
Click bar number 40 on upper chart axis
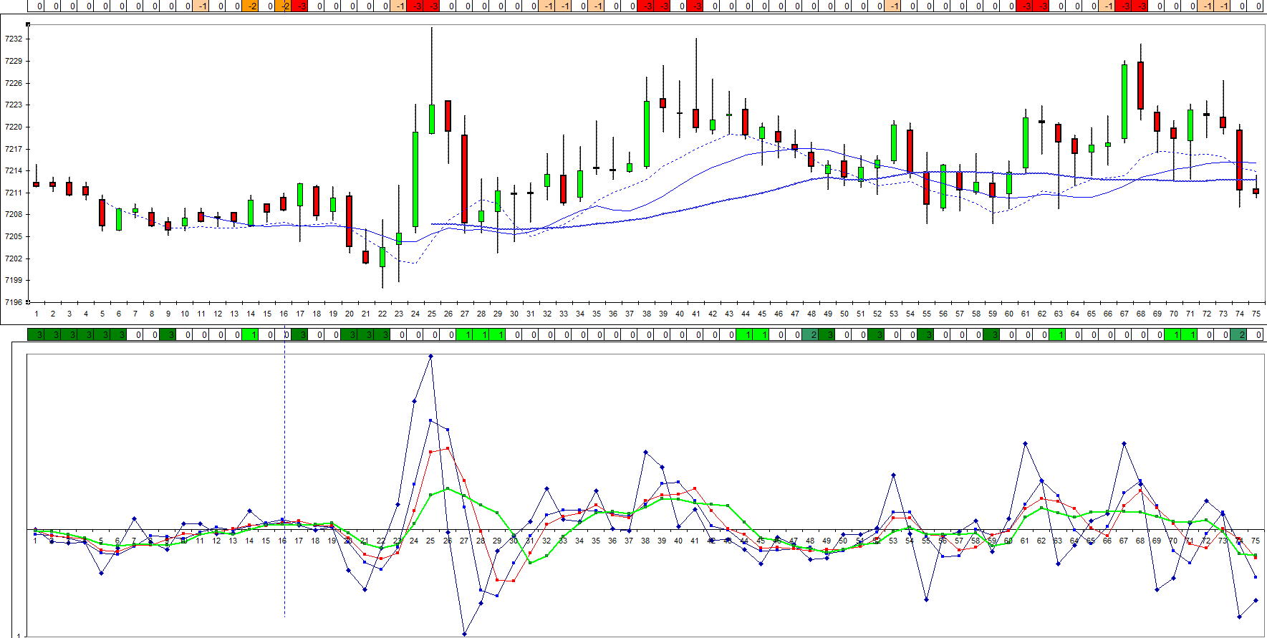[x=680, y=314]
